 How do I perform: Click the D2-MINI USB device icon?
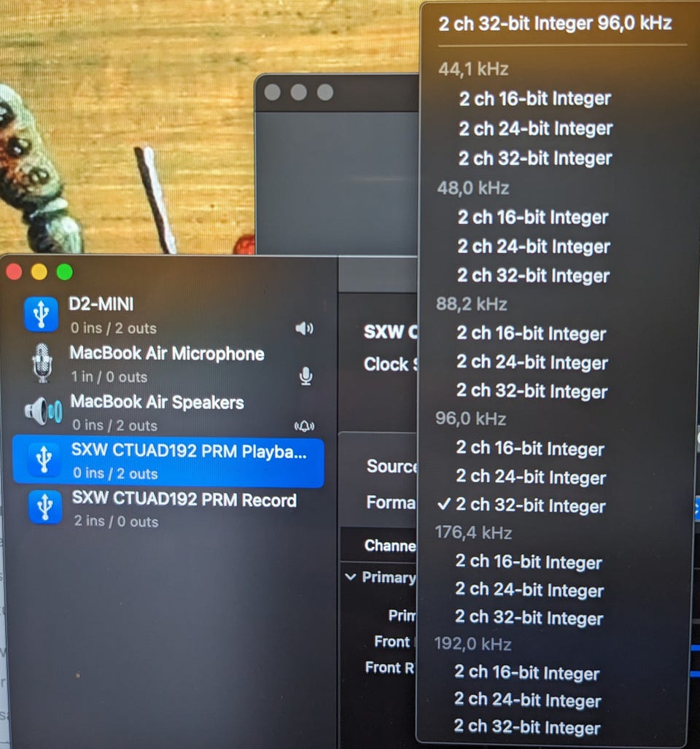tap(41, 314)
